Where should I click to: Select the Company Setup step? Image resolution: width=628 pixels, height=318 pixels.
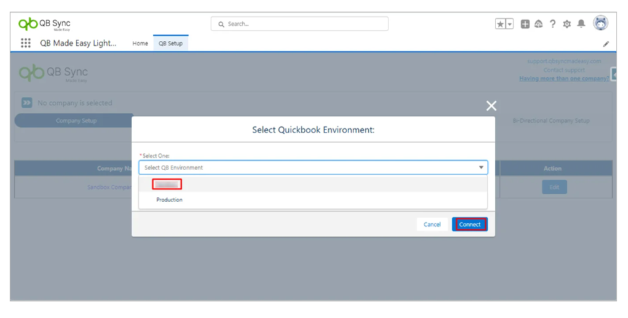(x=76, y=121)
